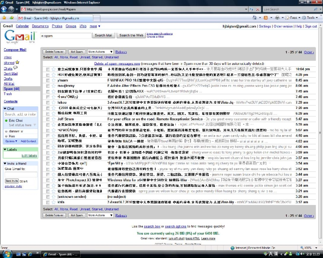Select the checkbox for the khfa message
This screenshot has height=258, width=323.
pyautogui.click(x=48, y=203)
